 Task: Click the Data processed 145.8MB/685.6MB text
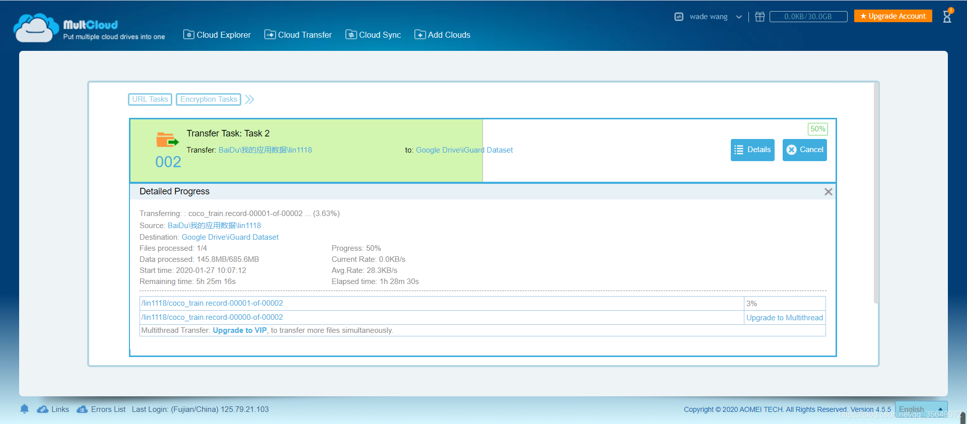pyautogui.click(x=199, y=259)
